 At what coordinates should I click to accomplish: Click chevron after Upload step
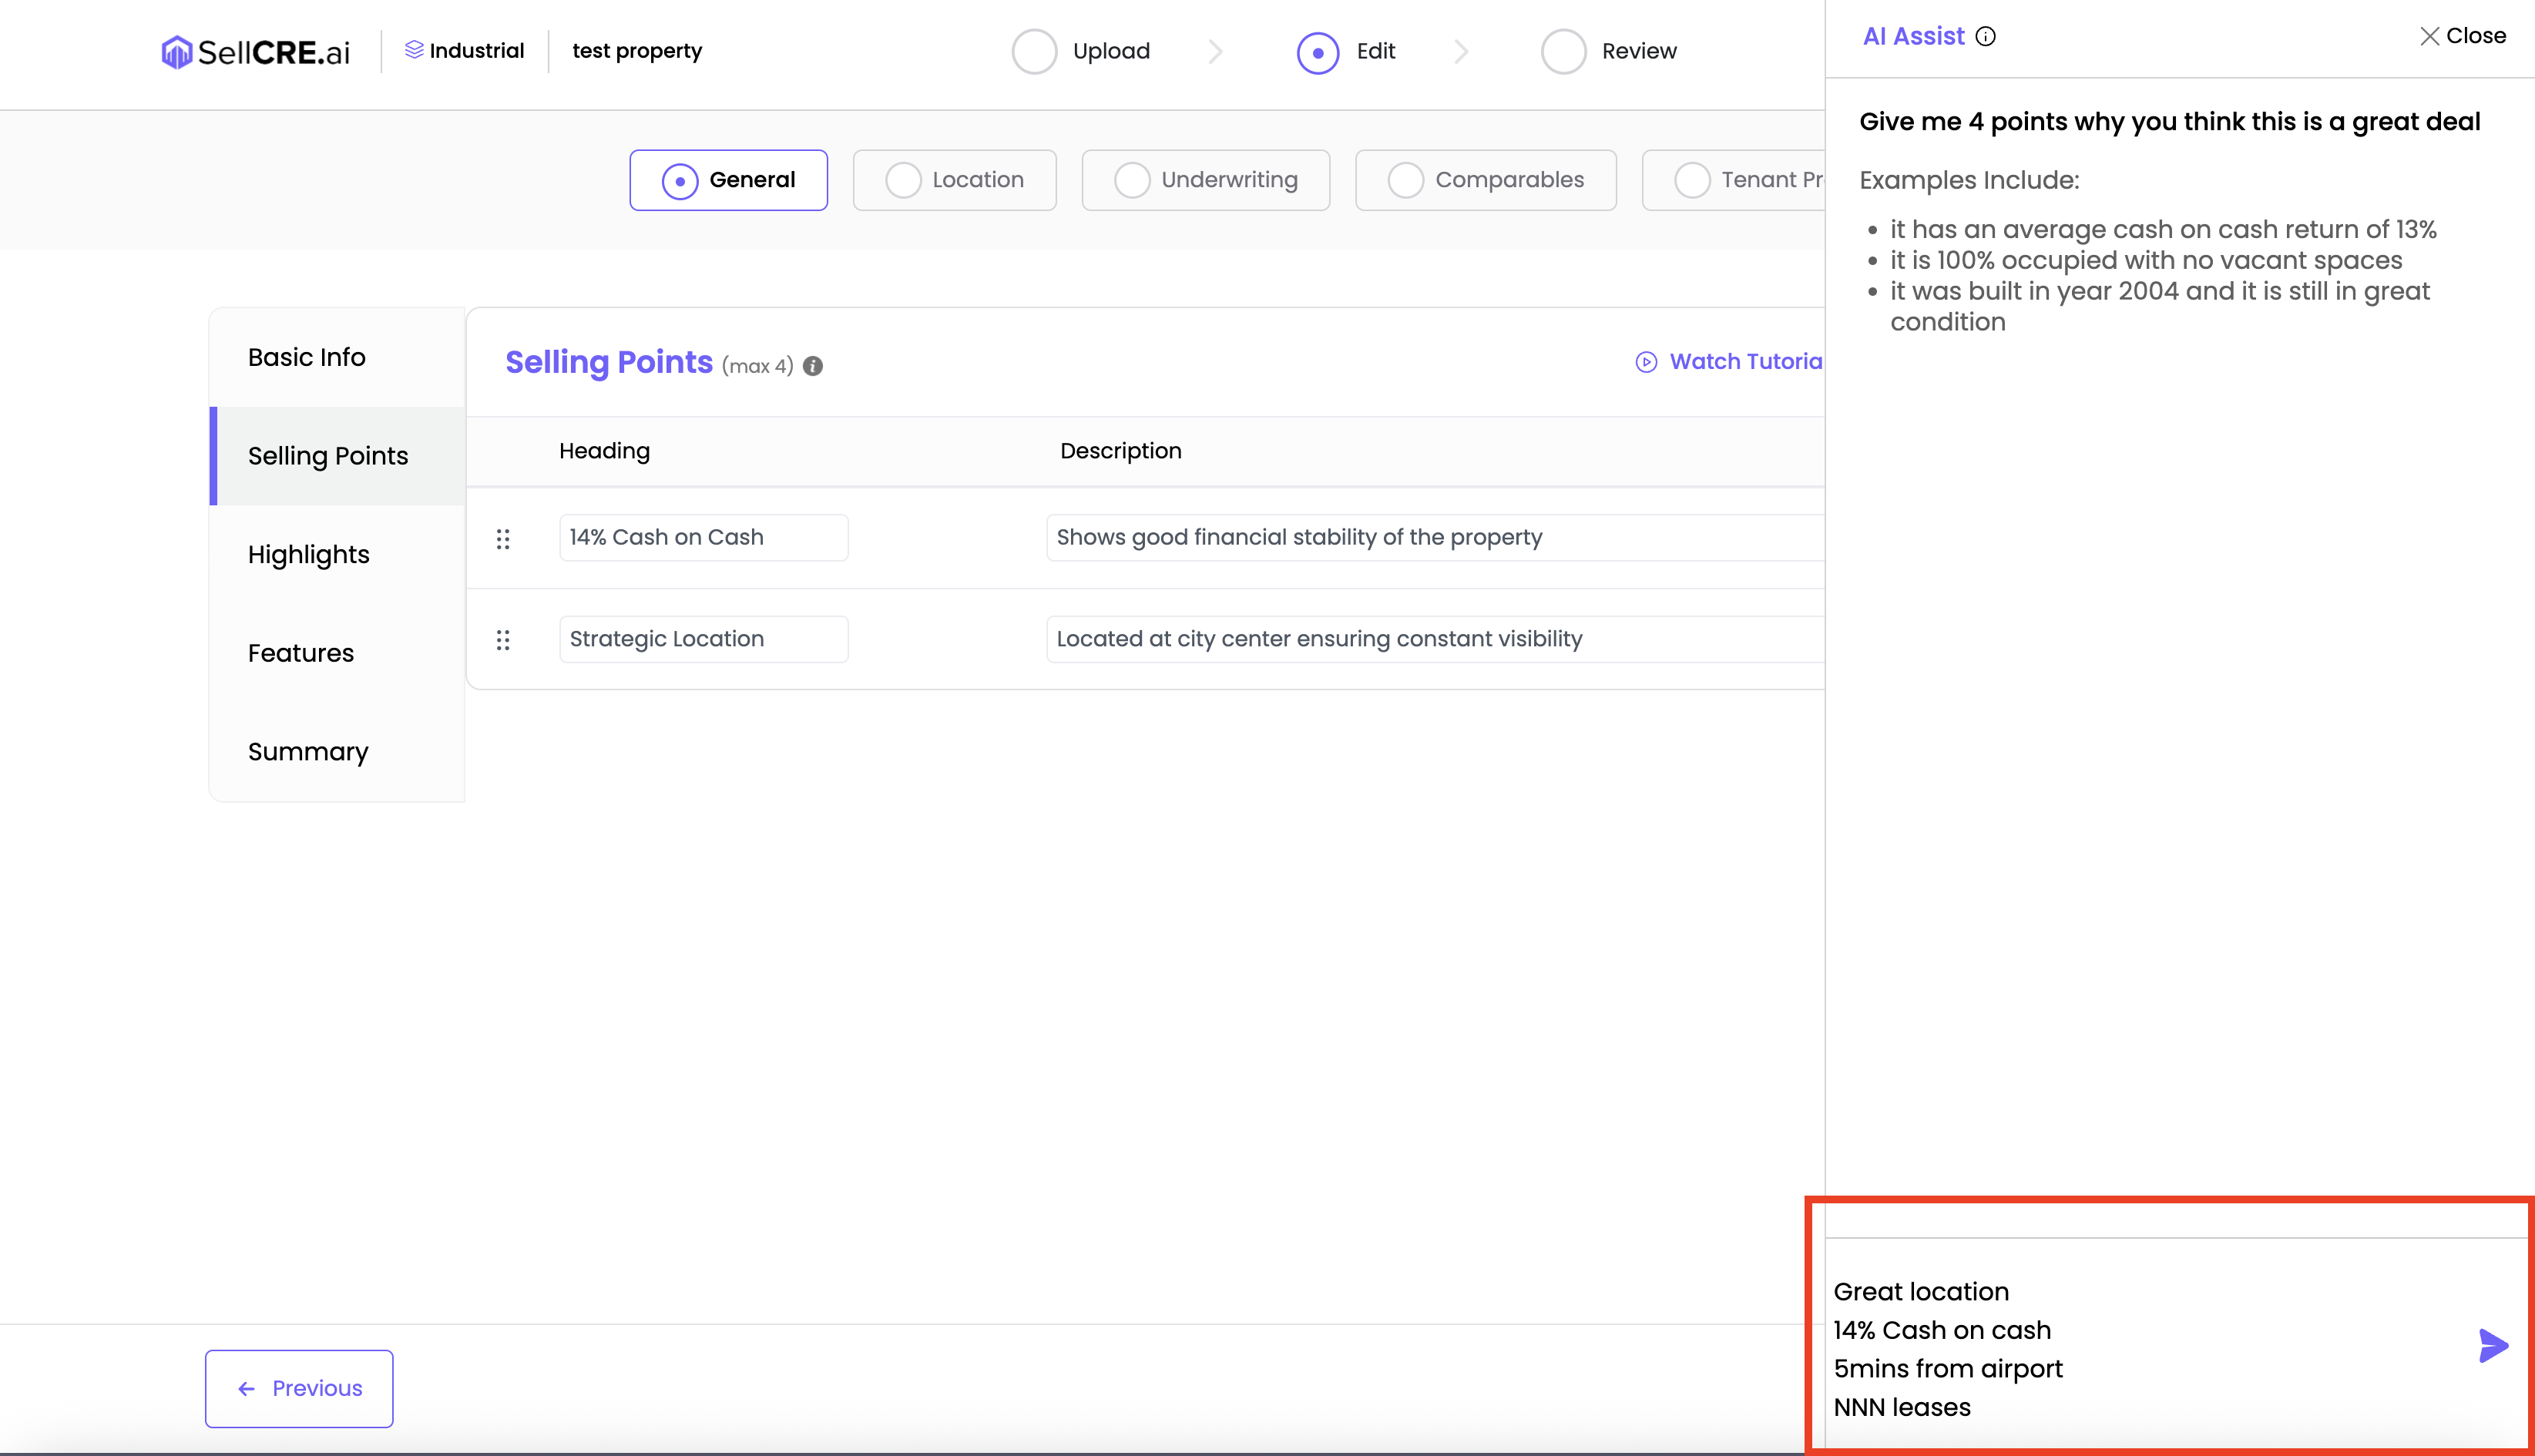tap(1216, 51)
